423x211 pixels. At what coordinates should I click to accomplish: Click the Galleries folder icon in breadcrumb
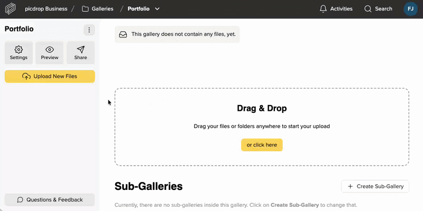point(85,9)
